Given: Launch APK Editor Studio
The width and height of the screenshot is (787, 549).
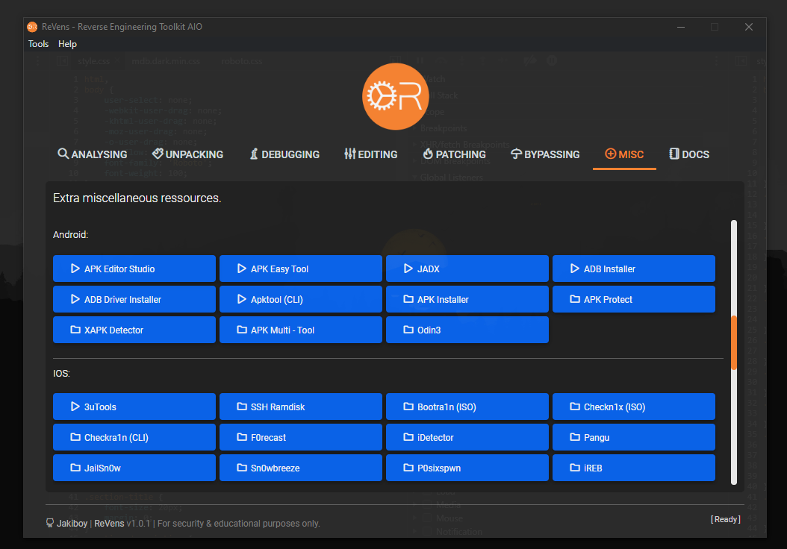Looking at the screenshot, I should point(134,269).
